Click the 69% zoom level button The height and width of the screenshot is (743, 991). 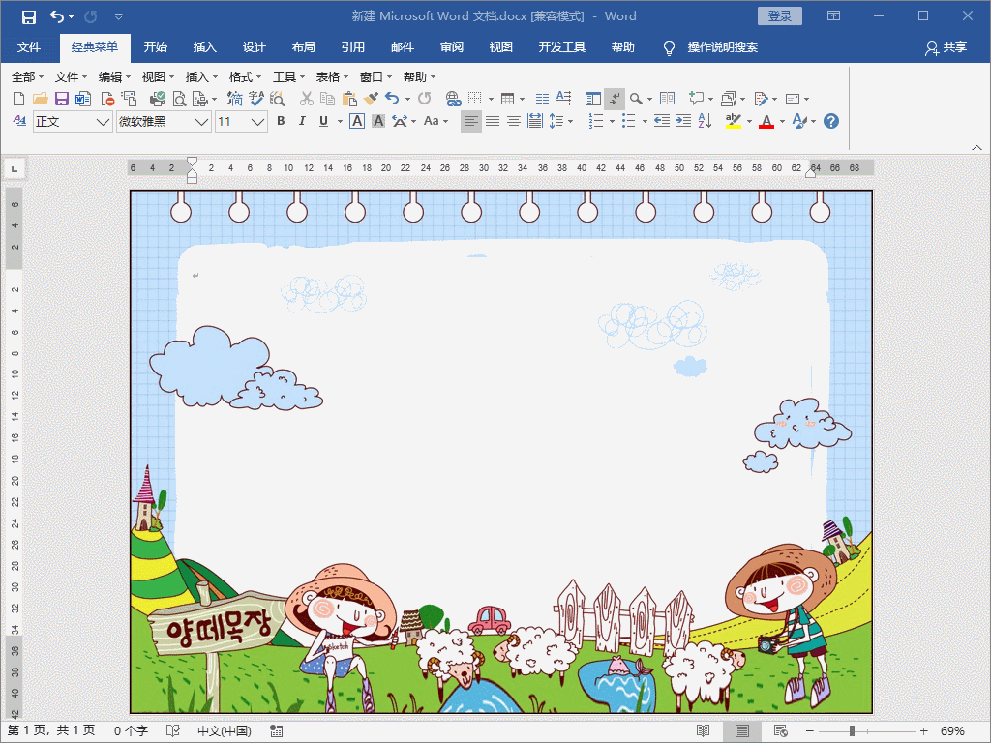tap(952, 731)
